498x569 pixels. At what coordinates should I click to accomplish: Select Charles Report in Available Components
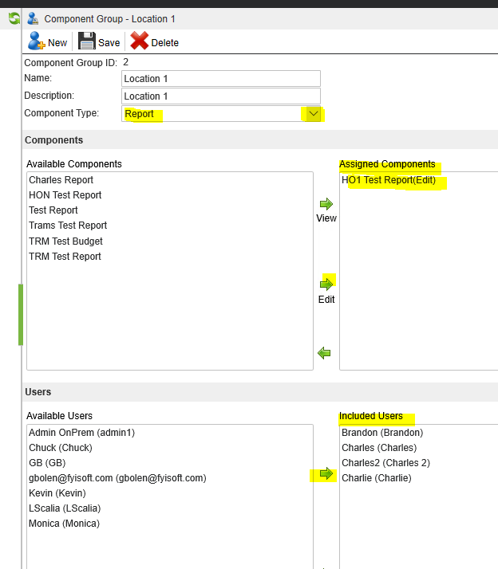[x=61, y=180]
